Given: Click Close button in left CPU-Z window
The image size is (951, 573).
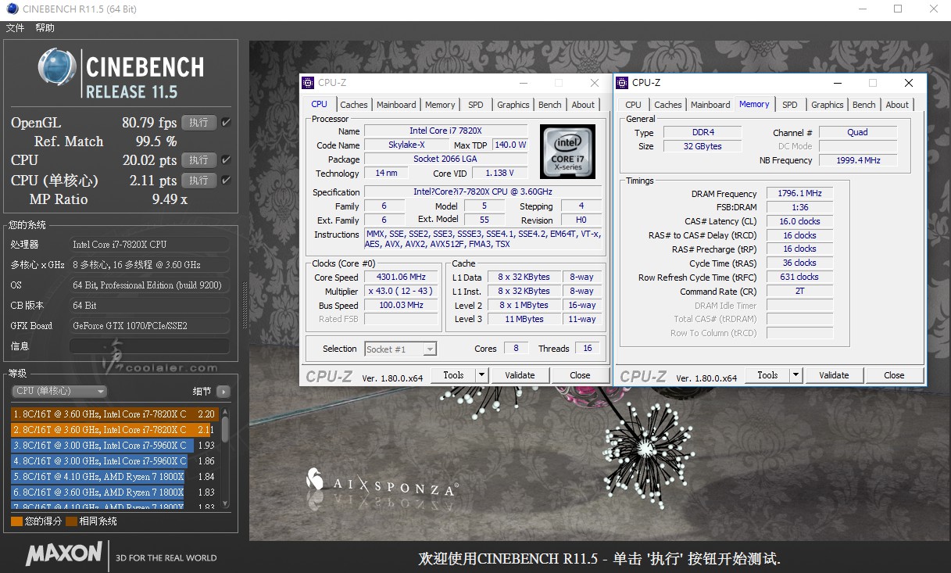Looking at the screenshot, I should 580,375.
